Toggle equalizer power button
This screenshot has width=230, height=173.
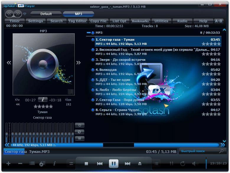79,125
